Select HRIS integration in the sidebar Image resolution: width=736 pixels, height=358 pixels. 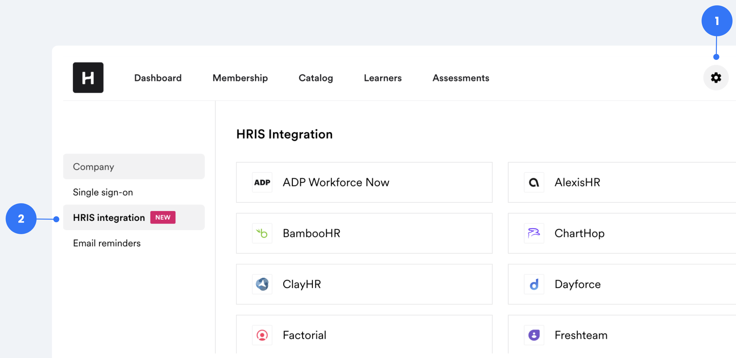tap(134, 217)
